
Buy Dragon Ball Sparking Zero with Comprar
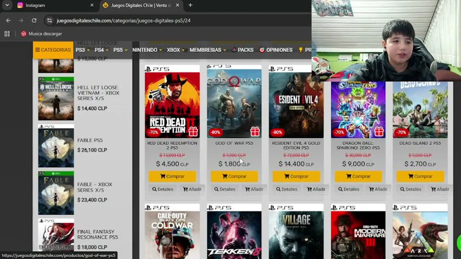(x=358, y=176)
